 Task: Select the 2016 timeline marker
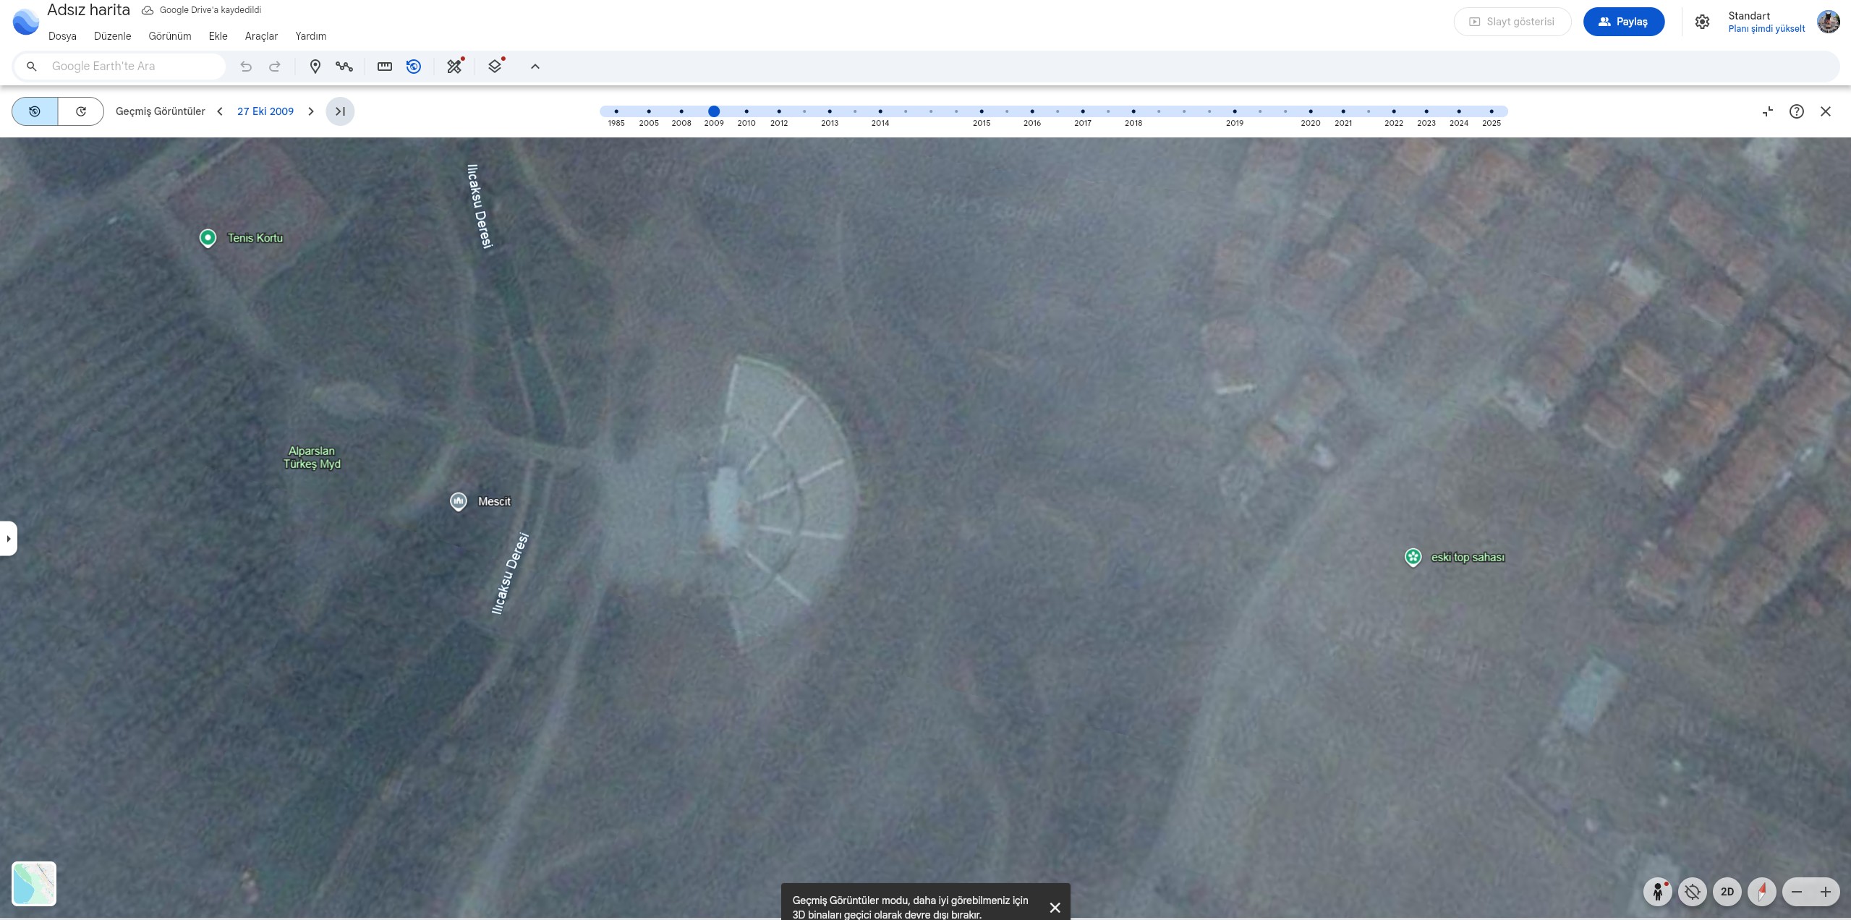click(x=1032, y=111)
